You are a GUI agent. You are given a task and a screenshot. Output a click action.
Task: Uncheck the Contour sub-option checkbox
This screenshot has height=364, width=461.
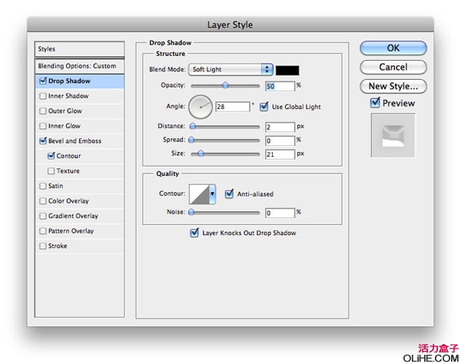pos(51,156)
